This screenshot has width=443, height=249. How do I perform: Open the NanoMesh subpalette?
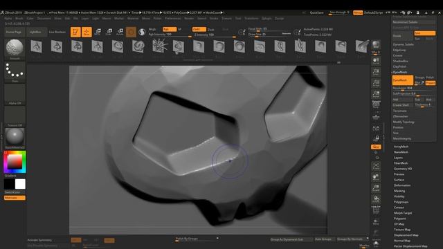pos(401,152)
